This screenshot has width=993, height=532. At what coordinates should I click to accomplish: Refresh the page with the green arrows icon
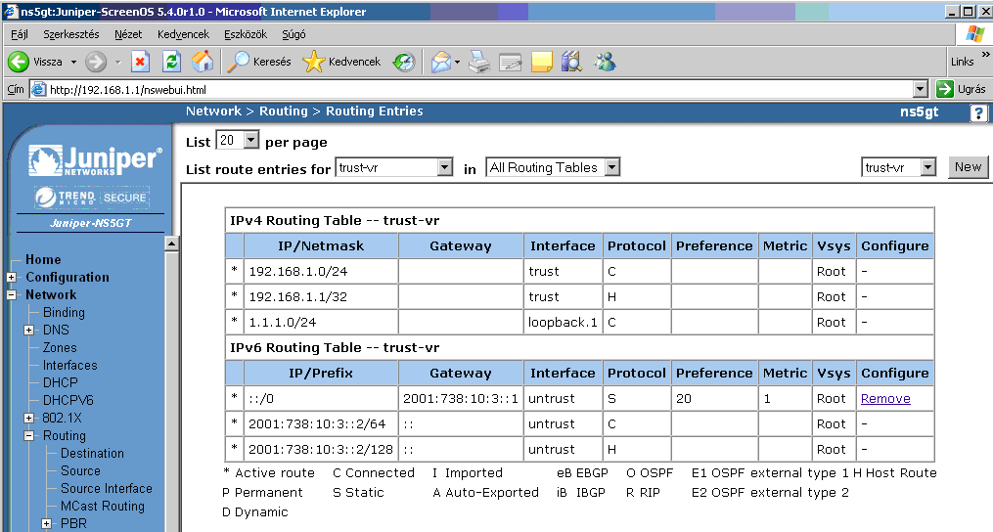tap(171, 62)
